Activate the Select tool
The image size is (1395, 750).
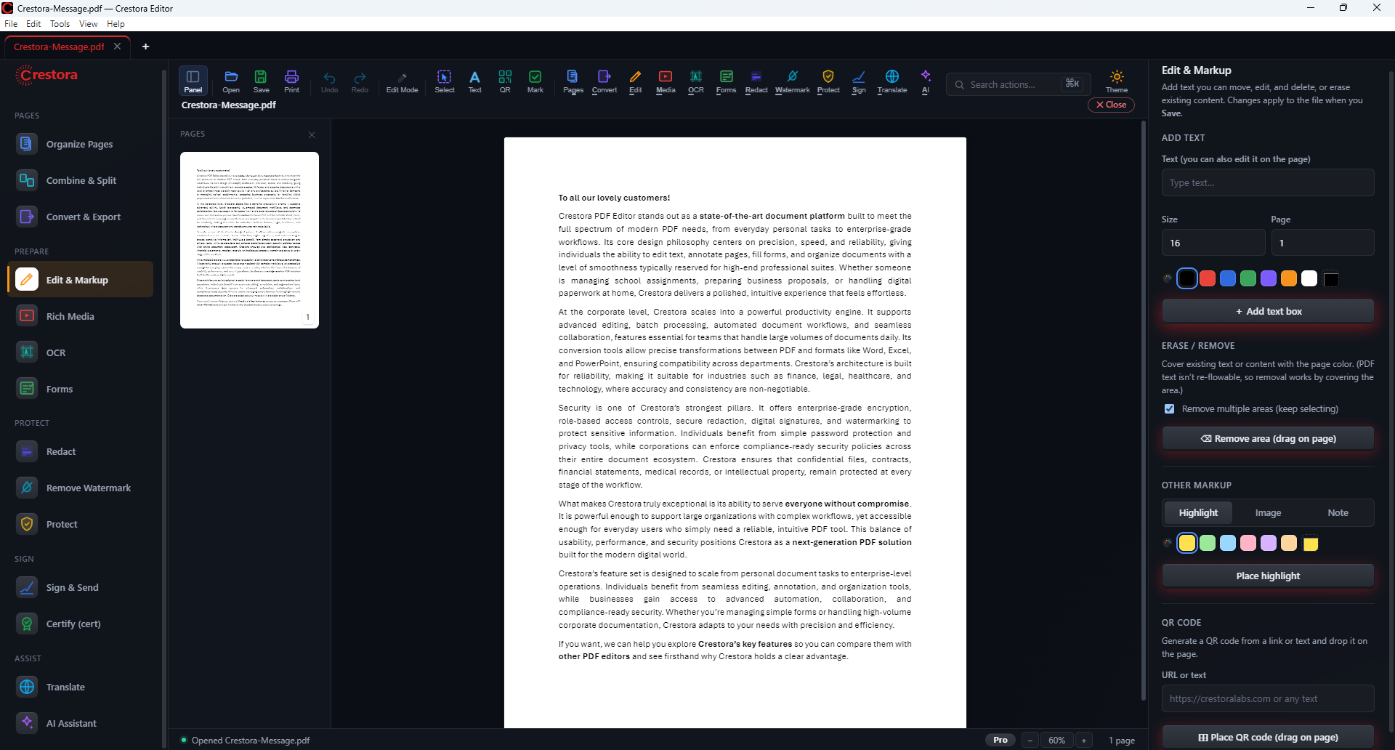click(x=445, y=81)
